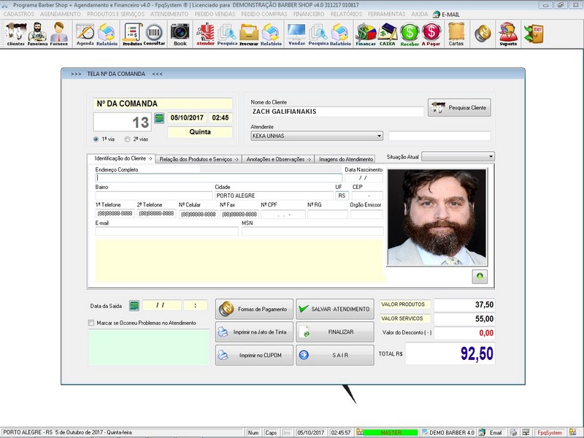Screen dimensions: 584x438
Task: Click the comanda number 13 field
Action: click(122, 122)
